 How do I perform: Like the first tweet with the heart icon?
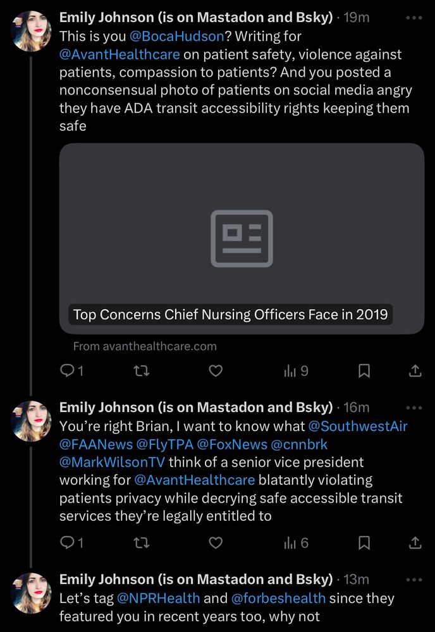[216, 371]
